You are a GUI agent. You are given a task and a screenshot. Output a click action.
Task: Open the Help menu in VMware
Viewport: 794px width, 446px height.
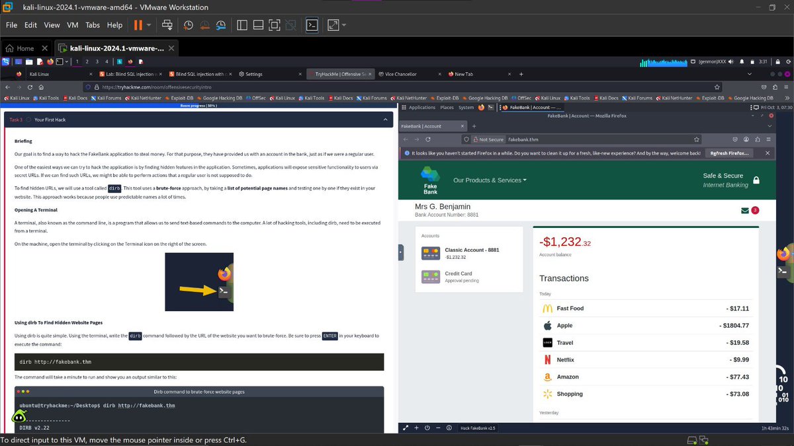pos(114,25)
